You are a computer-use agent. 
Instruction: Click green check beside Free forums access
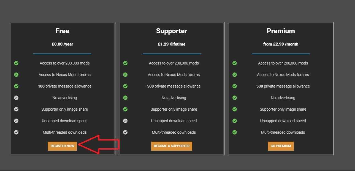pos(16,75)
